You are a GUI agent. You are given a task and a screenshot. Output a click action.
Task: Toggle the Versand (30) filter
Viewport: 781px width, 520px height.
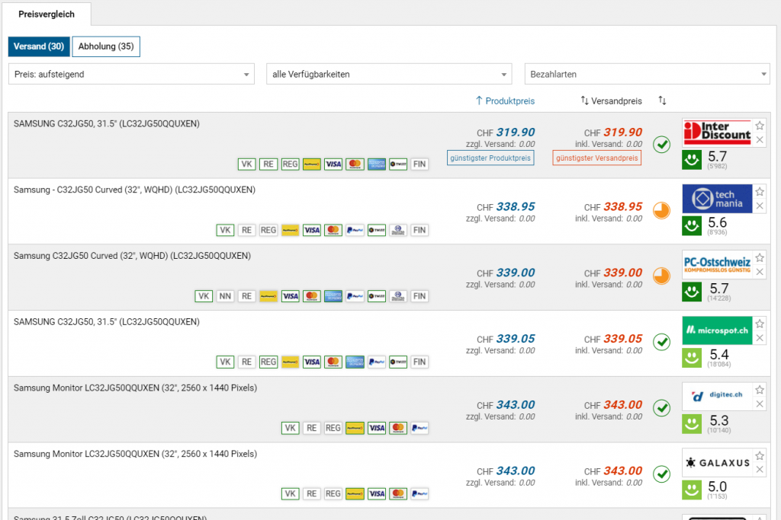(38, 46)
